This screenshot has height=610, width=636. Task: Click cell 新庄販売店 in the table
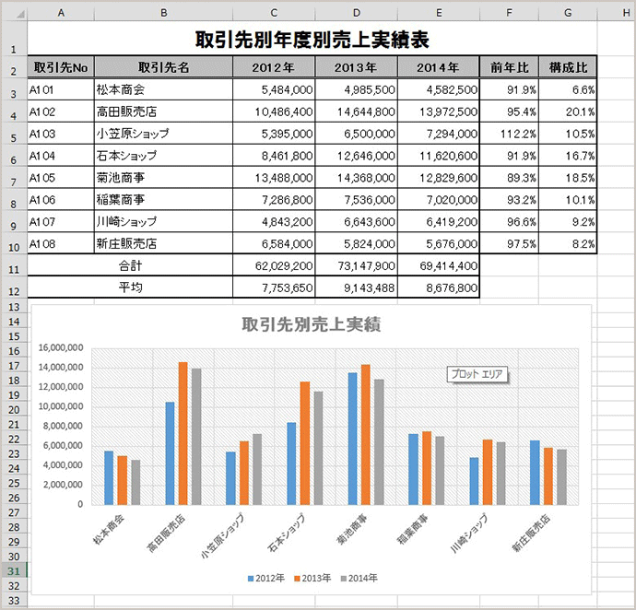tap(163, 243)
